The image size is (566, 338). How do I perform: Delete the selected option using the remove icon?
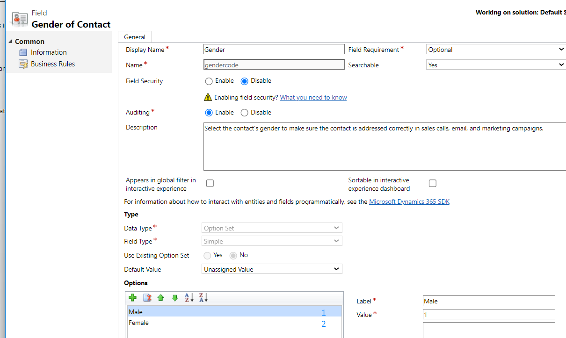tap(146, 297)
